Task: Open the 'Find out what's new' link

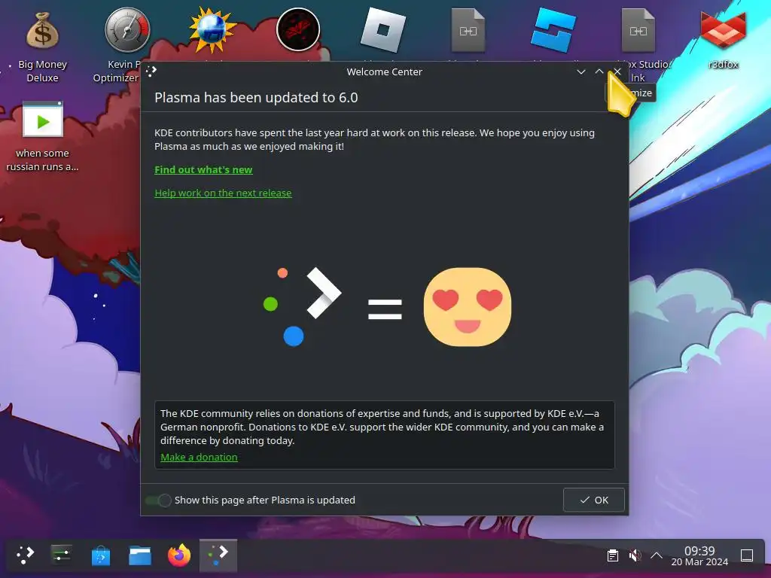Action: [203, 169]
